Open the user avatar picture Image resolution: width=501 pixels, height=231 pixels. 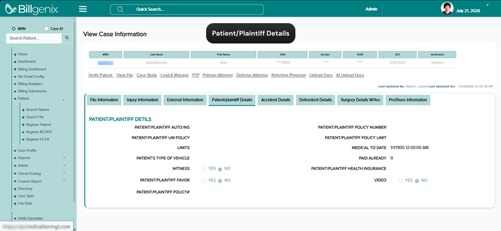(447, 8)
